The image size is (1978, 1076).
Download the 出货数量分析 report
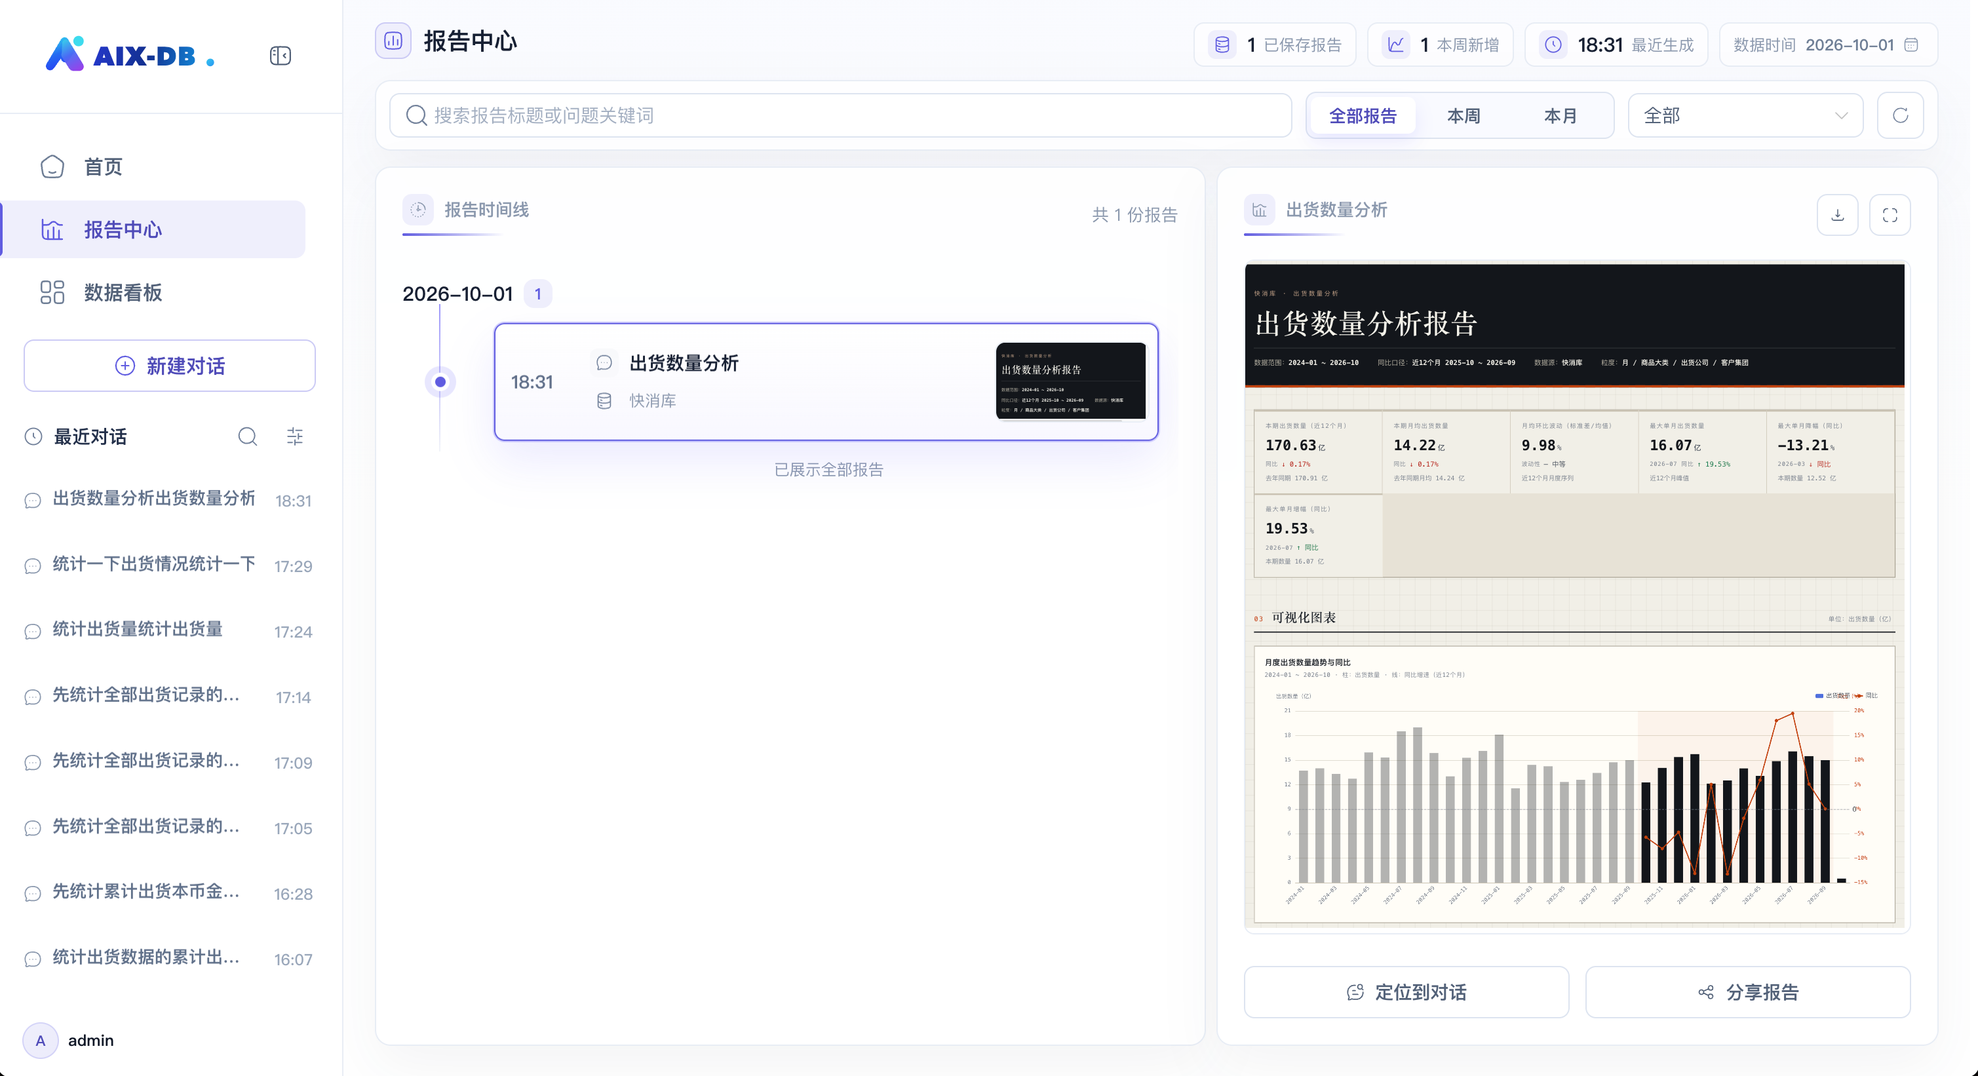[1836, 215]
